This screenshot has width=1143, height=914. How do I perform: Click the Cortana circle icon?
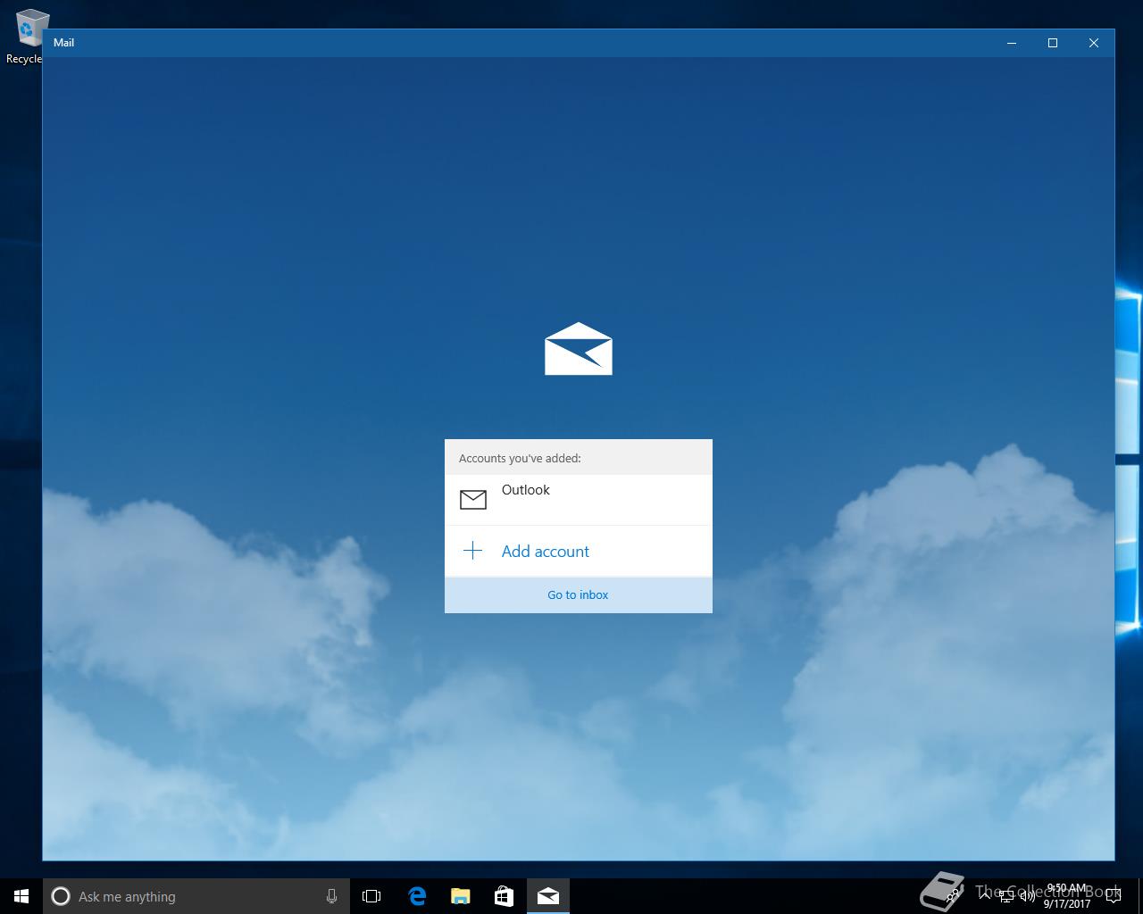pos(61,896)
